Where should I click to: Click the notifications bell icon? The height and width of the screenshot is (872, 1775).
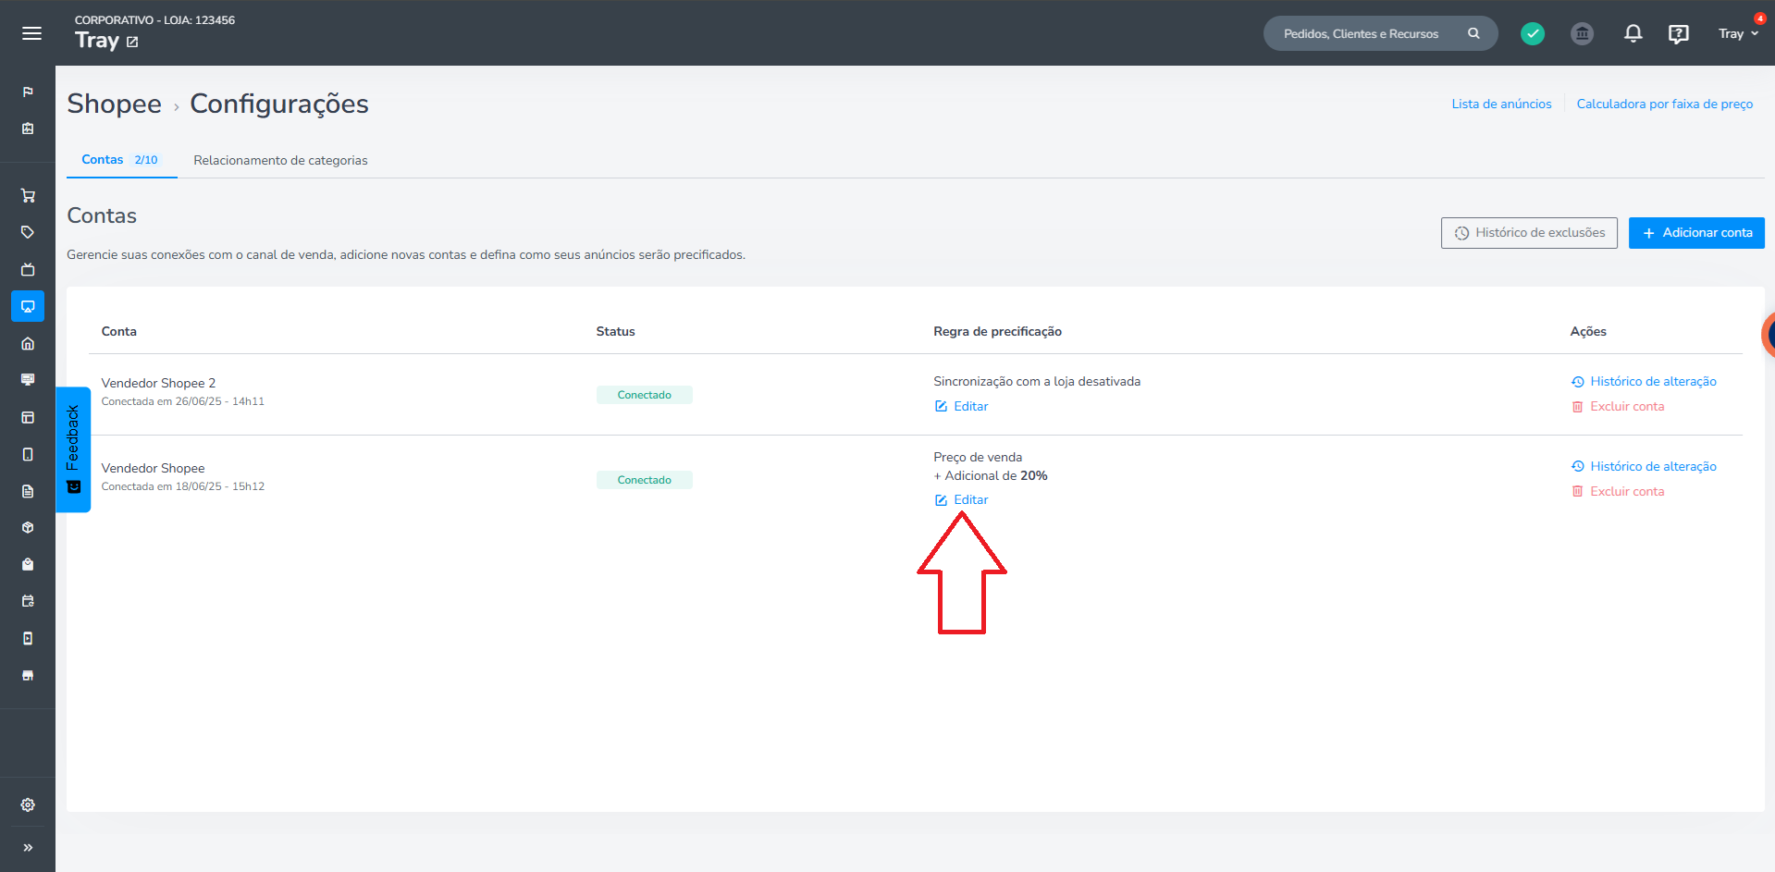1633,33
